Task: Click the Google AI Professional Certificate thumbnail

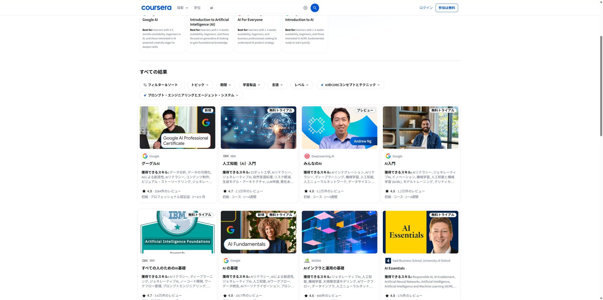Action: (x=177, y=128)
